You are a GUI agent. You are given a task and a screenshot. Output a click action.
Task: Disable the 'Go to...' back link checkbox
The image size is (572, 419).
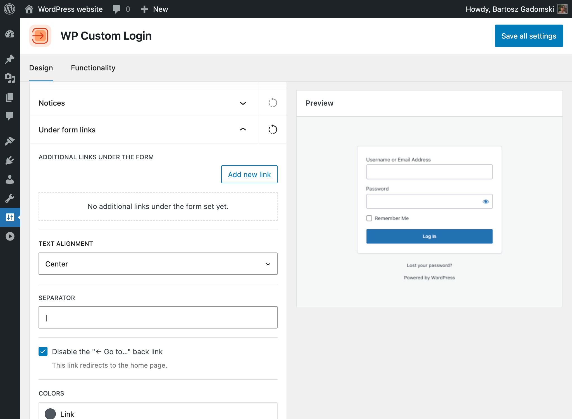tap(43, 351)
